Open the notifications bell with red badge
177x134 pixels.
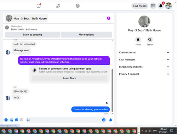tap(161, 6)
